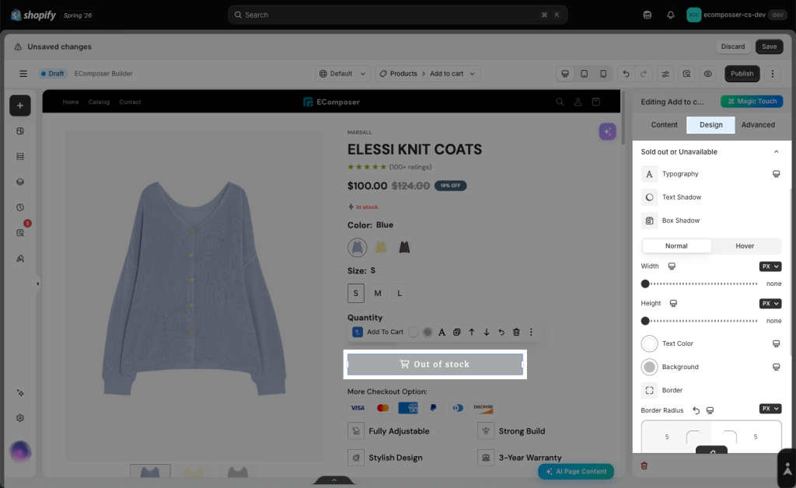
Task: Open the layers sidebar icon
Action: point(19,182)
